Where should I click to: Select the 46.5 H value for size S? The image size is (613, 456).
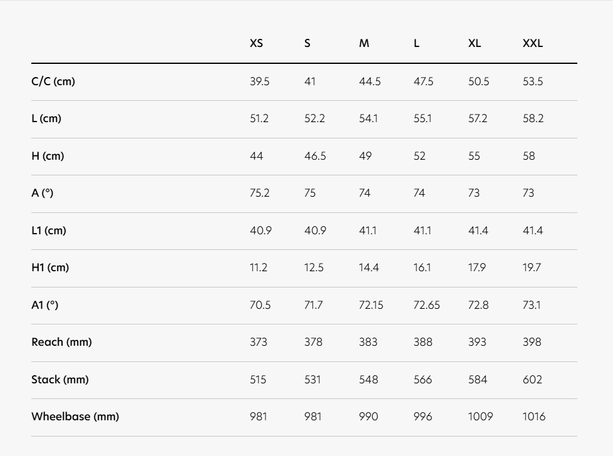[315, 156]
